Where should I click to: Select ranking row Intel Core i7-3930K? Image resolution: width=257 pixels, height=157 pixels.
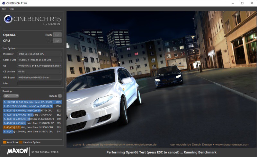point(32,106)
